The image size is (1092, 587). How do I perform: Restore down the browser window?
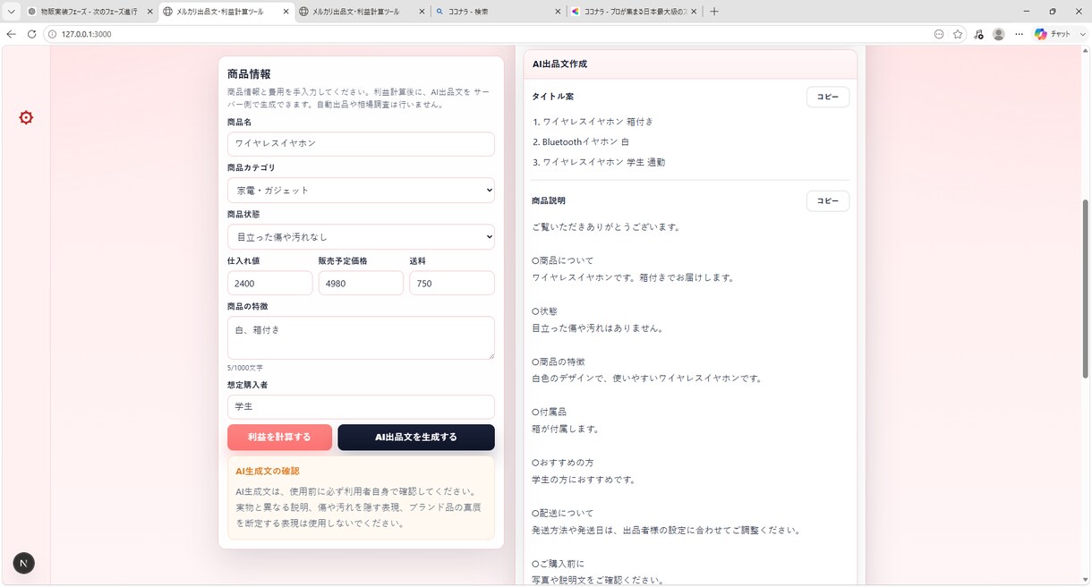(1052, 12)
